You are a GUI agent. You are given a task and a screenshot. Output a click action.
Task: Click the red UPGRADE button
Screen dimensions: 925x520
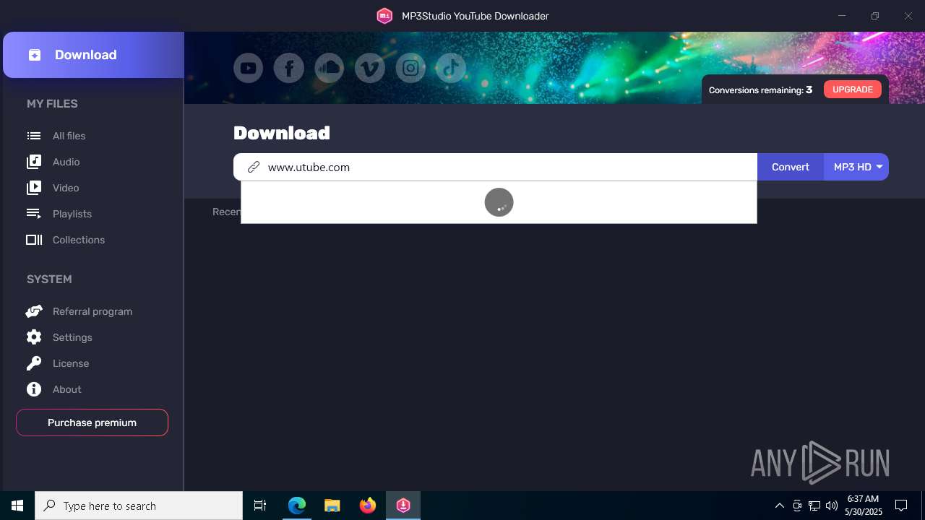coord(853,90)
